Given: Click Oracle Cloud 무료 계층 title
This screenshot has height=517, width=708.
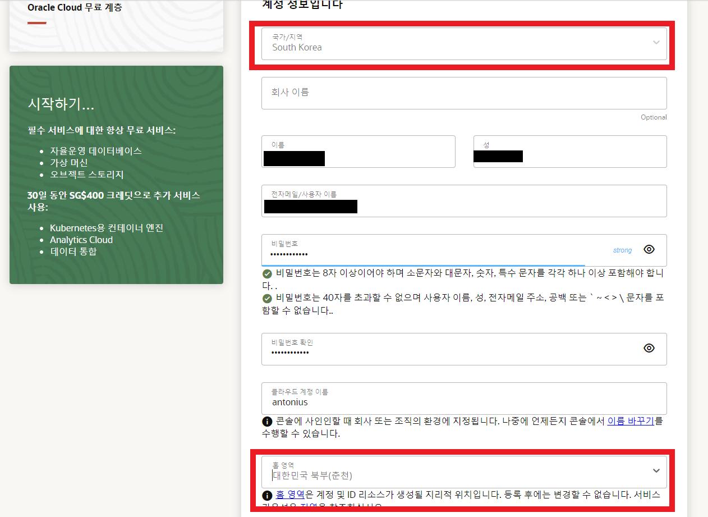Looking at the screenshot, I should click(x=75, y=8).
